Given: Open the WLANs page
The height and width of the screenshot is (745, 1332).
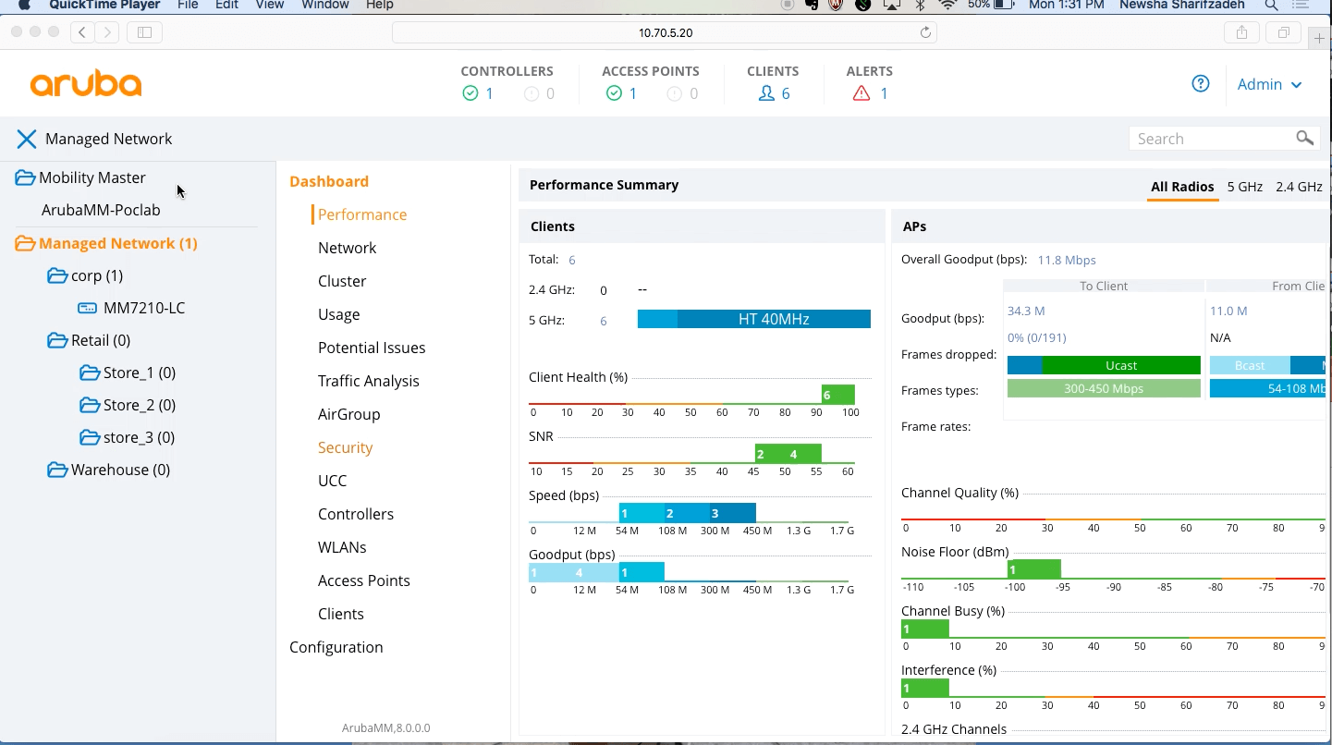Looking at the screenshot, I should [342, 547].
